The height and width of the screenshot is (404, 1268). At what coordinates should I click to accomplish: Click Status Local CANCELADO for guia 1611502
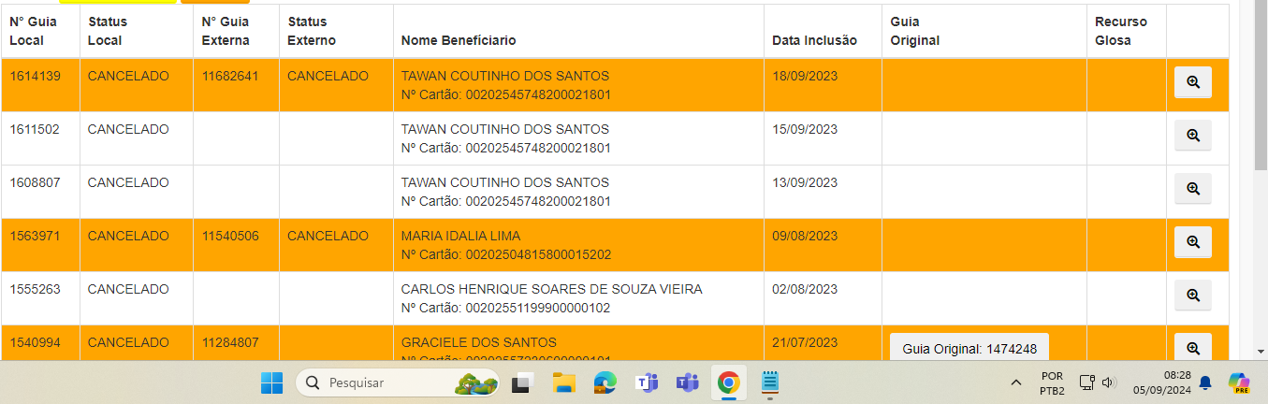click(x=128, y=129)
